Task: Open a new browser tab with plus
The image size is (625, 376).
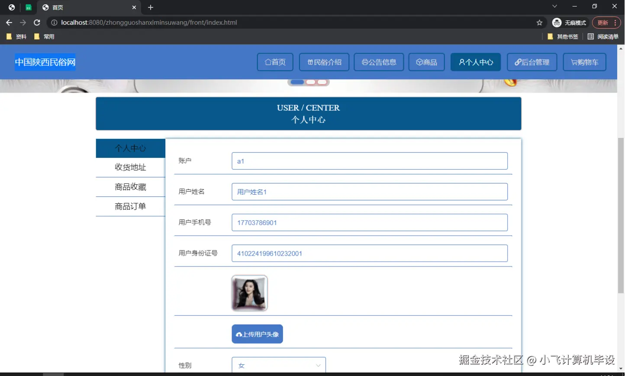Action: tap(151, 7)
